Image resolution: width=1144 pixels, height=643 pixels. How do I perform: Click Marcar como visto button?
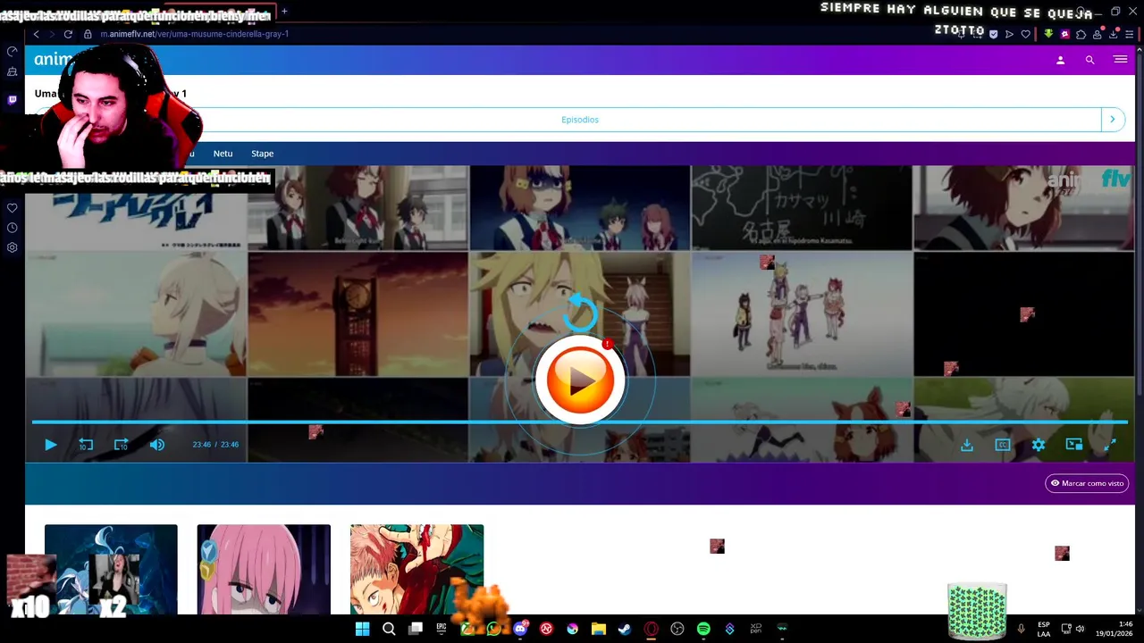[1087, 483]
